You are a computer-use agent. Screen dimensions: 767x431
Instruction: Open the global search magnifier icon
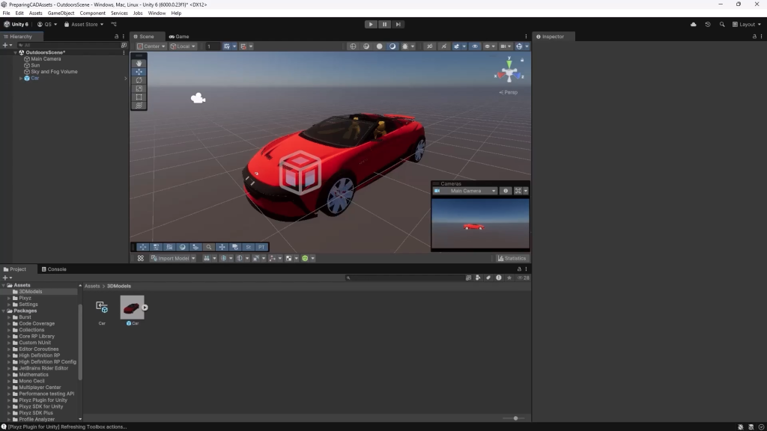click(x=722, y=25)
